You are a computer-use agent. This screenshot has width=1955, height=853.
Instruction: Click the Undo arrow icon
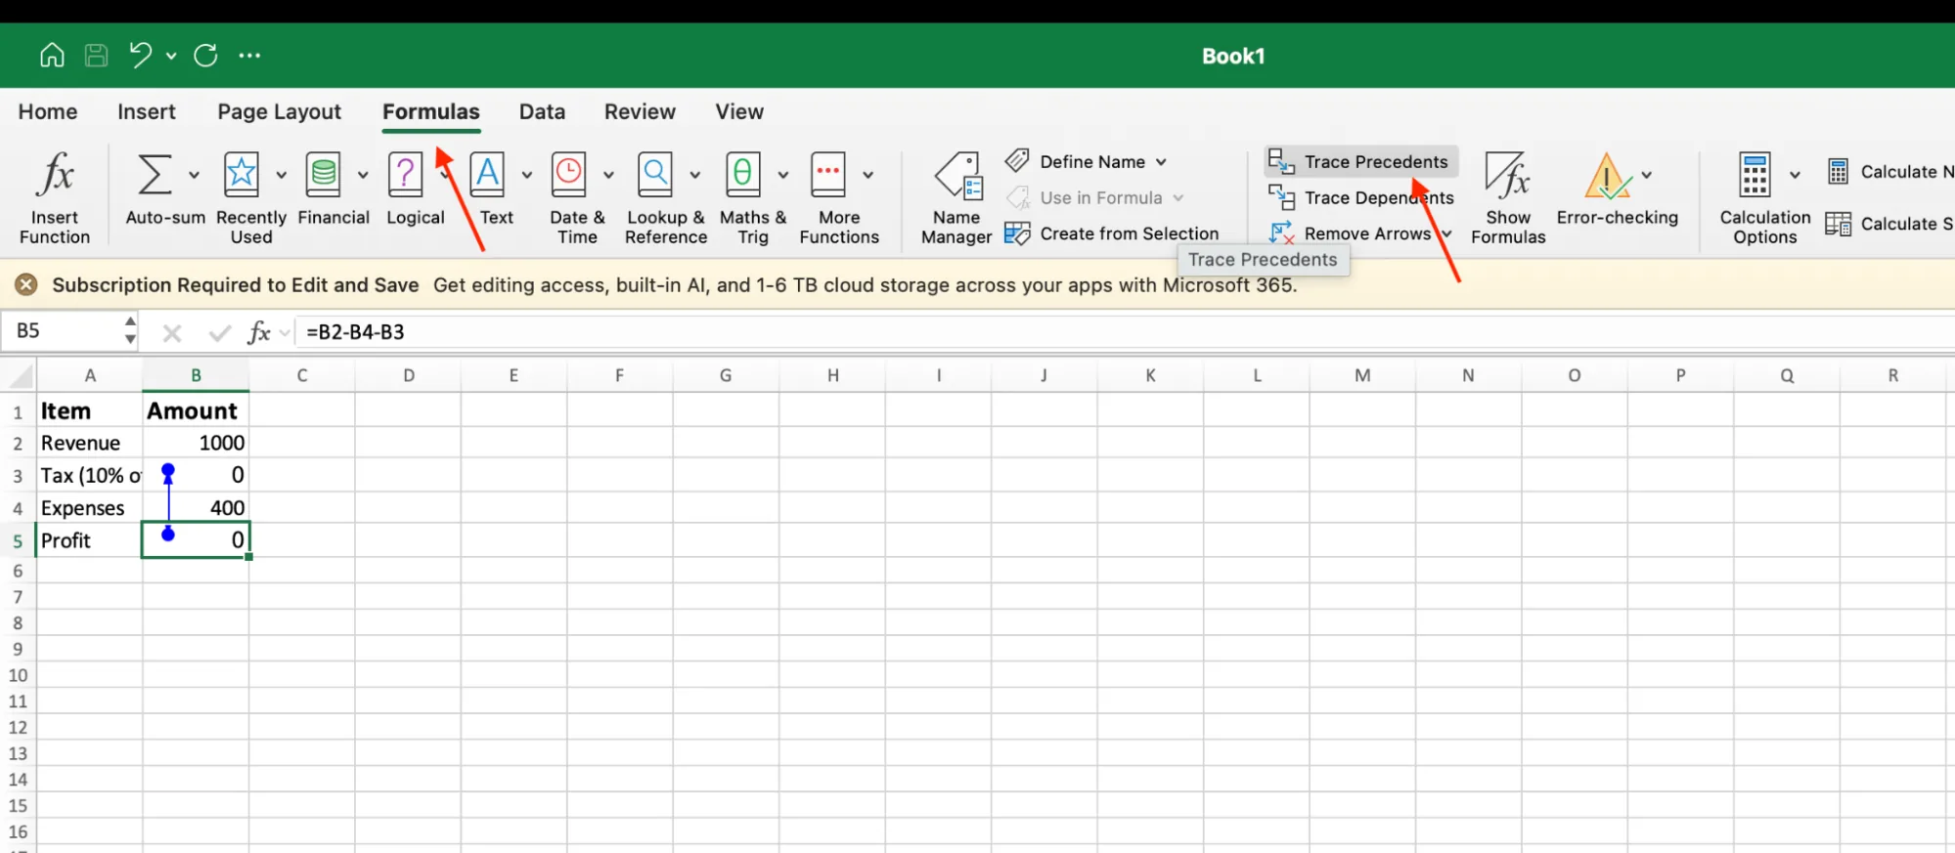pyautogui.click(x=140, y=55)
